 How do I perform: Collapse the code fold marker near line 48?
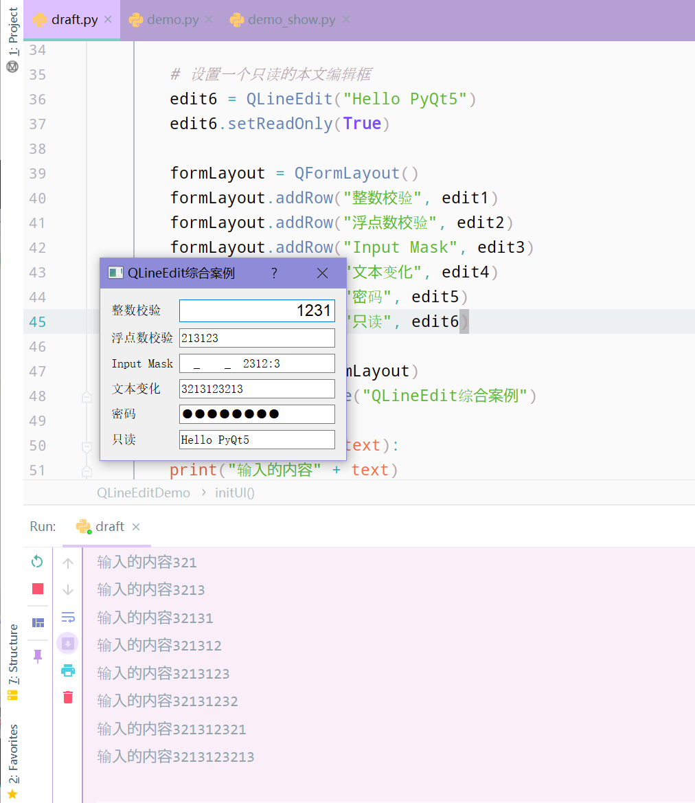(x=87, y=396)
